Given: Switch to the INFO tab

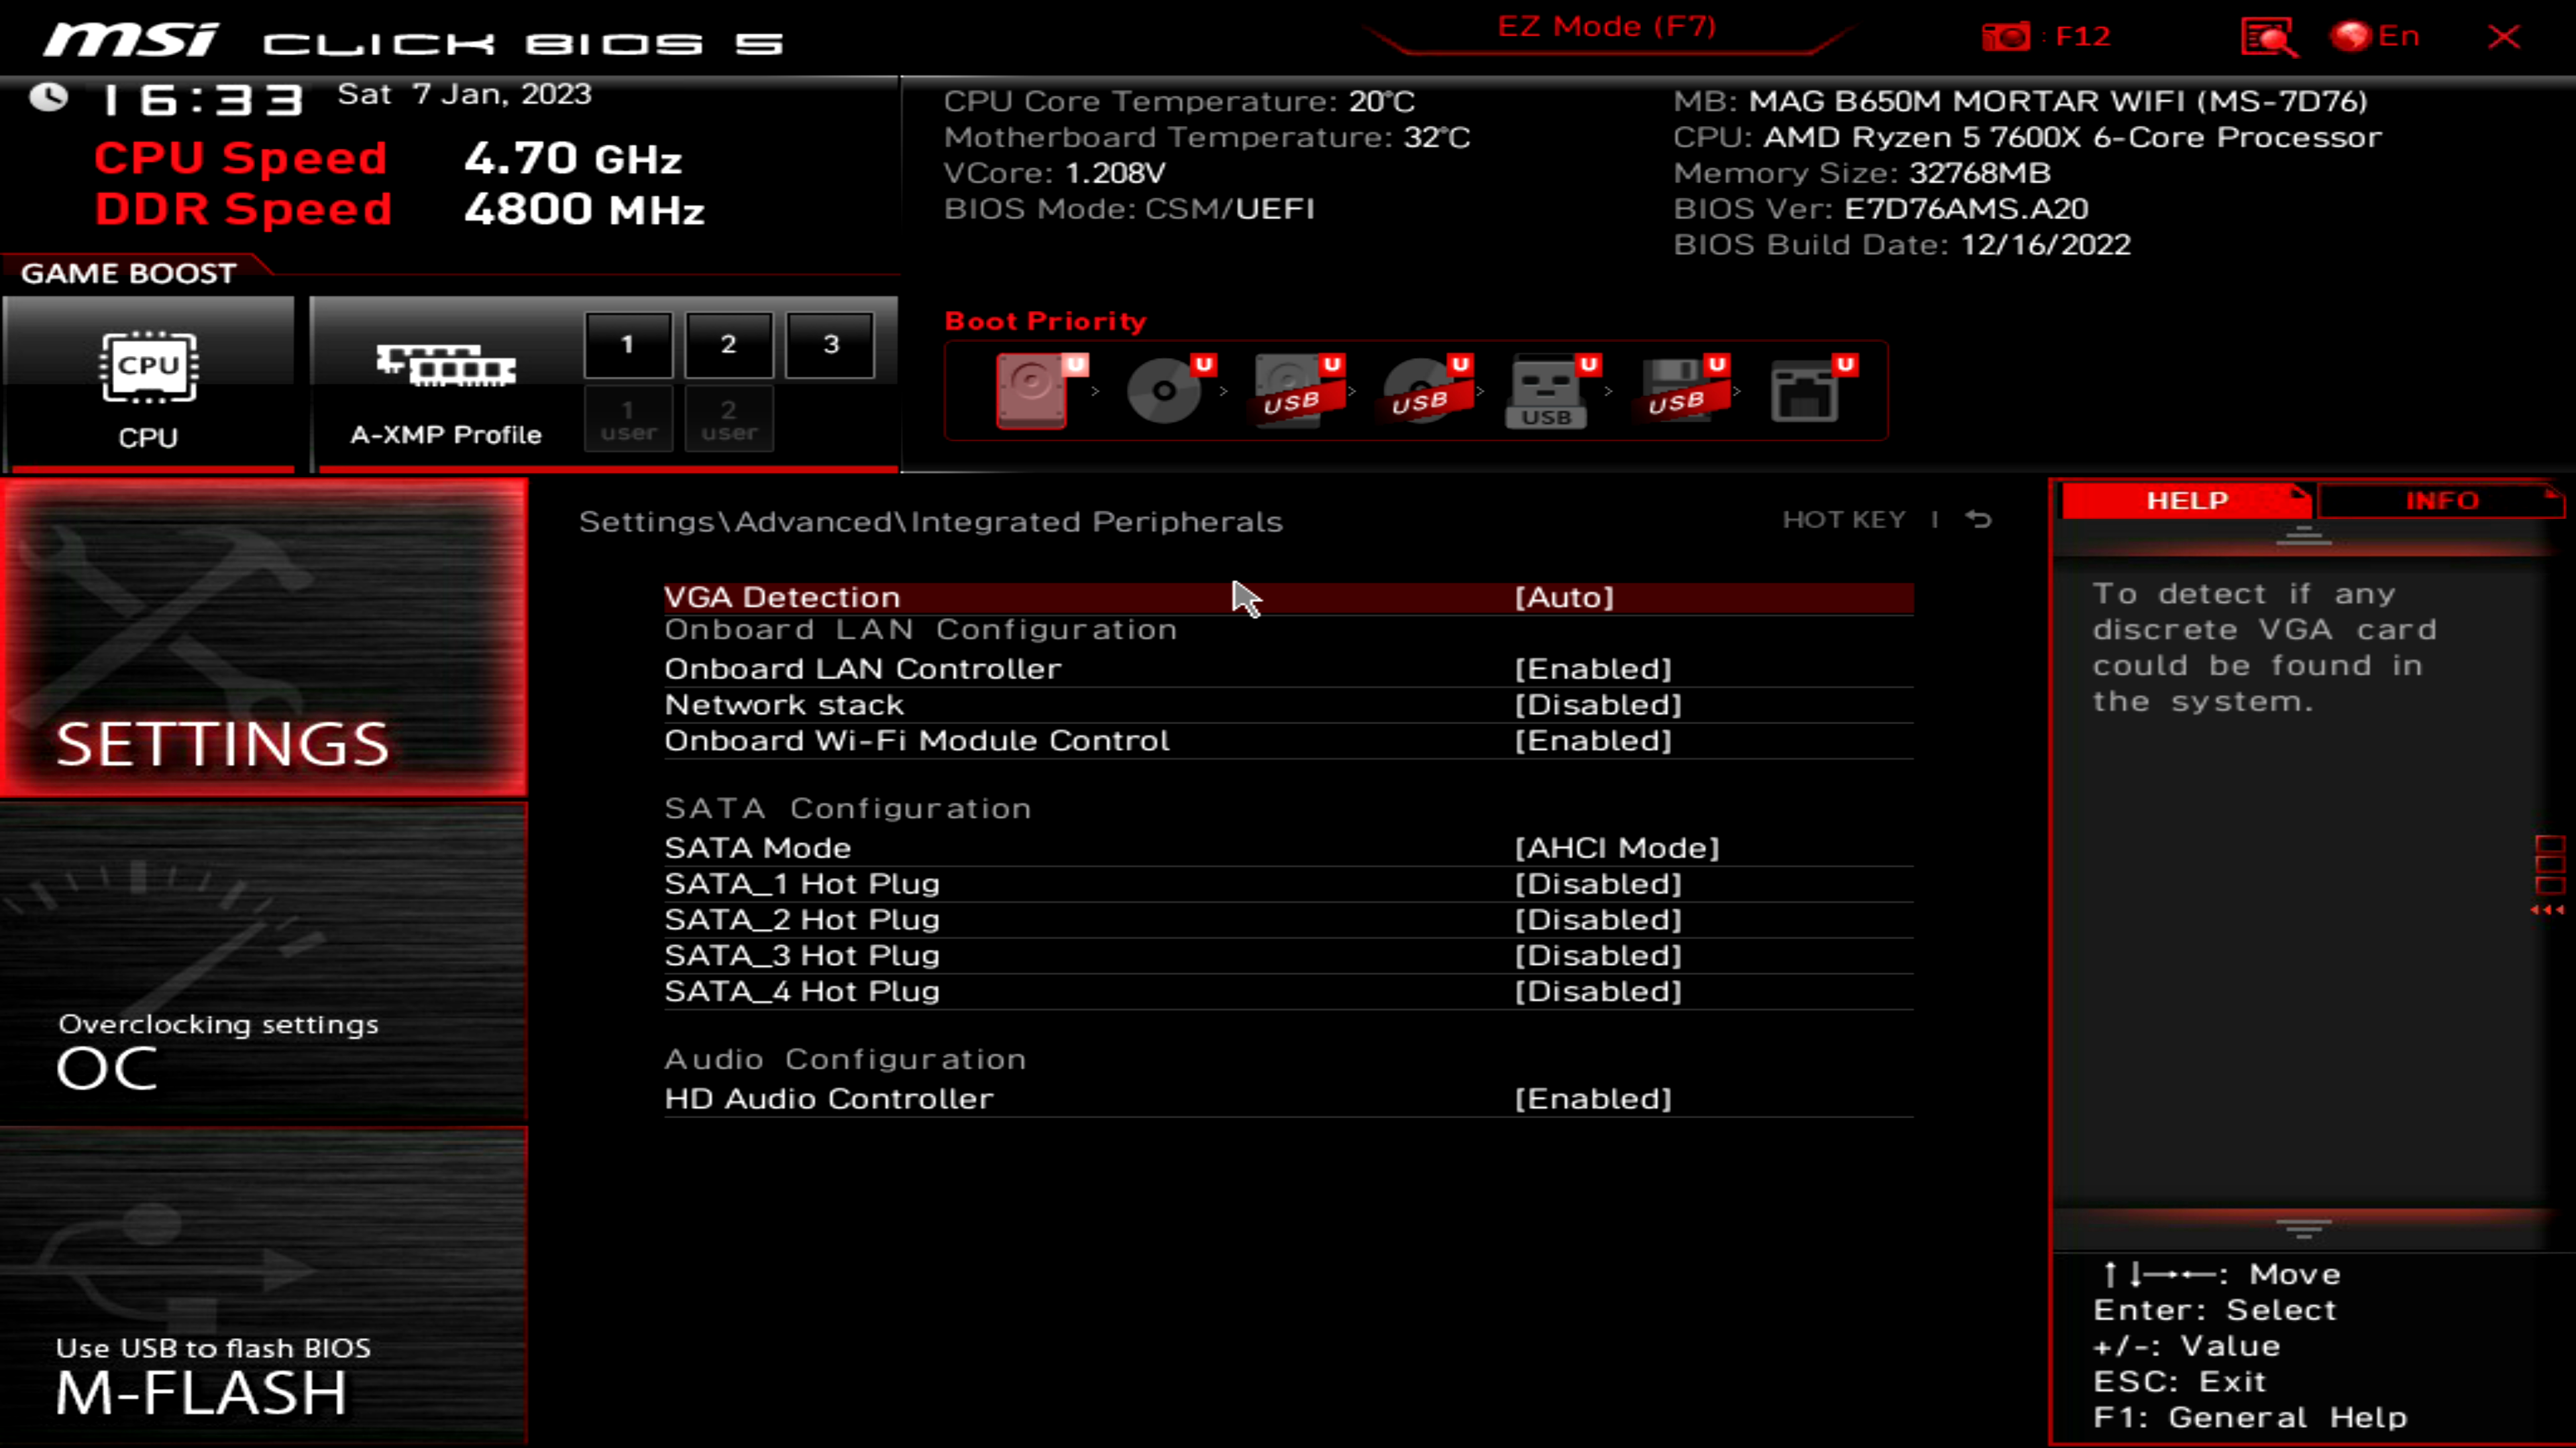Looking at the screenshot, I should pos(2441,501).
